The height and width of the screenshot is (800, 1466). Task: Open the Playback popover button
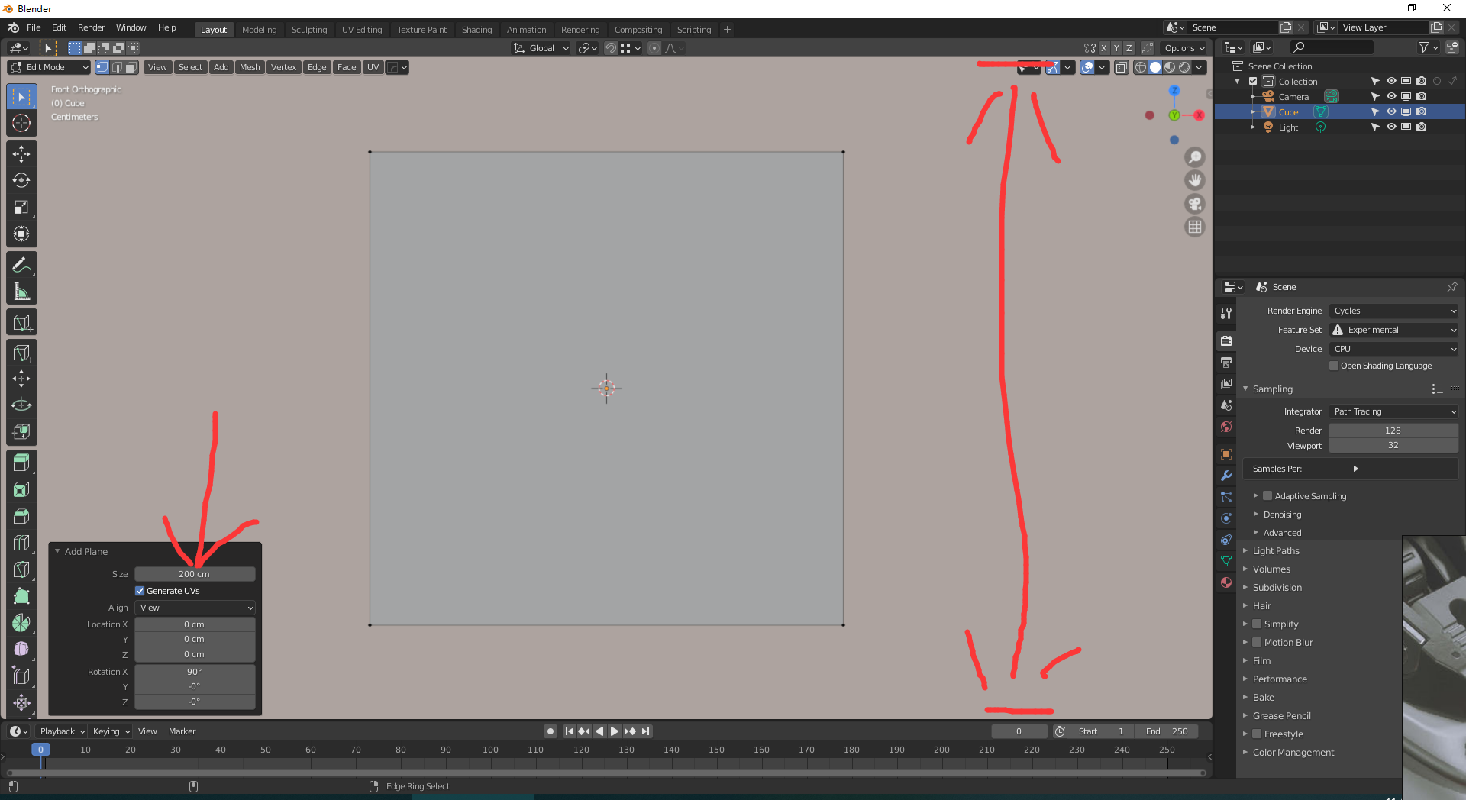click(x=62, y=731)
